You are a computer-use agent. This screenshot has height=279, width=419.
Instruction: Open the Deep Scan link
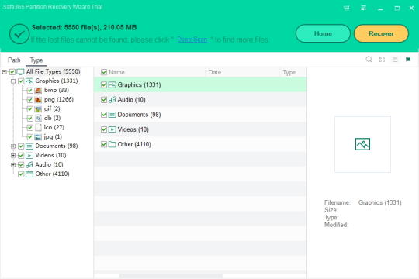pyautogui.click(x=192, y=40)
